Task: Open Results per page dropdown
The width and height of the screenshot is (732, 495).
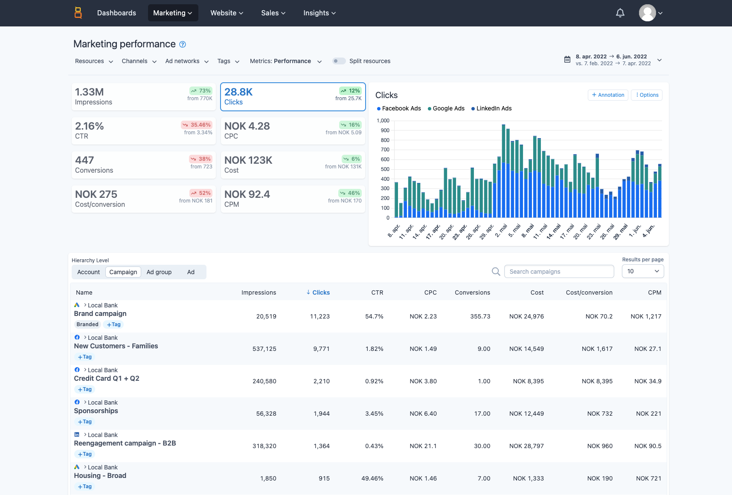Action: tap(643, 272)
